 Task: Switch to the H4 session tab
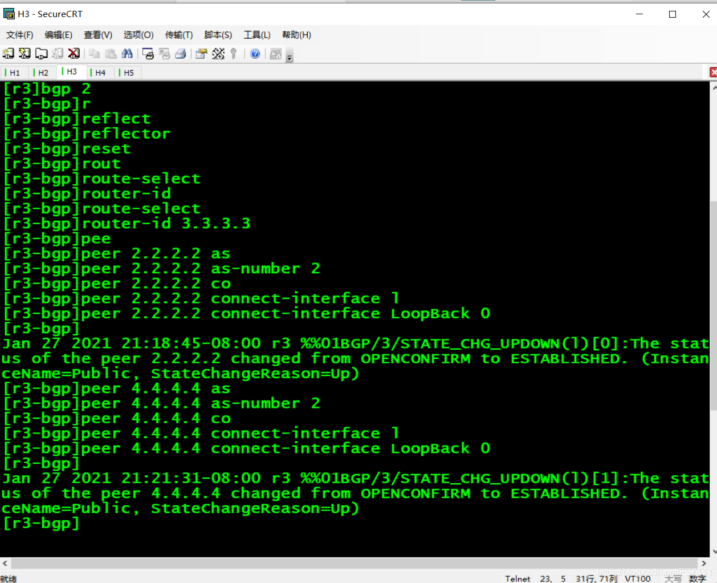pyautogui.click(x=99, y=72)
